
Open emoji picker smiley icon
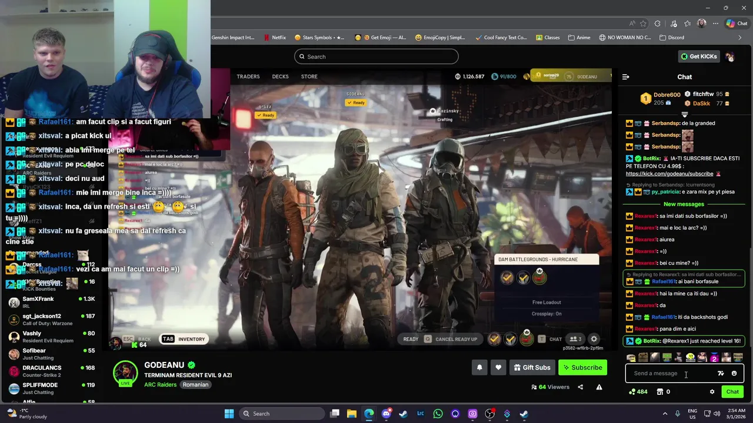tap(734, 373)
